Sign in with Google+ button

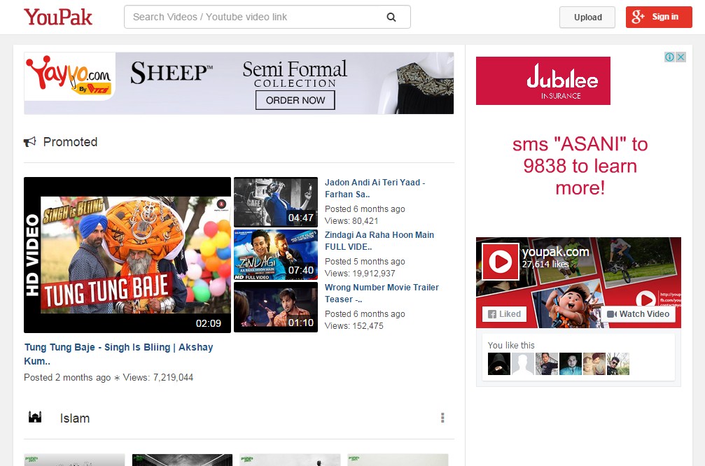[x=659, y=17]
